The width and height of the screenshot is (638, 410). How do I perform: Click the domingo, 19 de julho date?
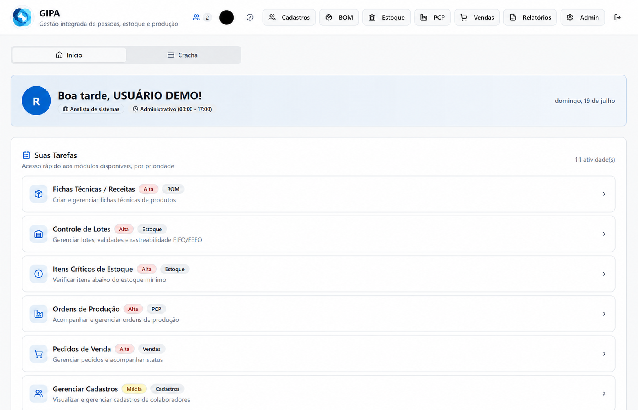(x=585, y=101)
